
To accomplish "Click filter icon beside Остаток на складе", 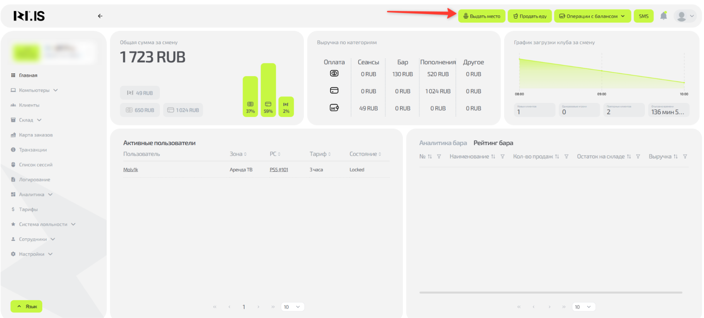I will (638, 157).
